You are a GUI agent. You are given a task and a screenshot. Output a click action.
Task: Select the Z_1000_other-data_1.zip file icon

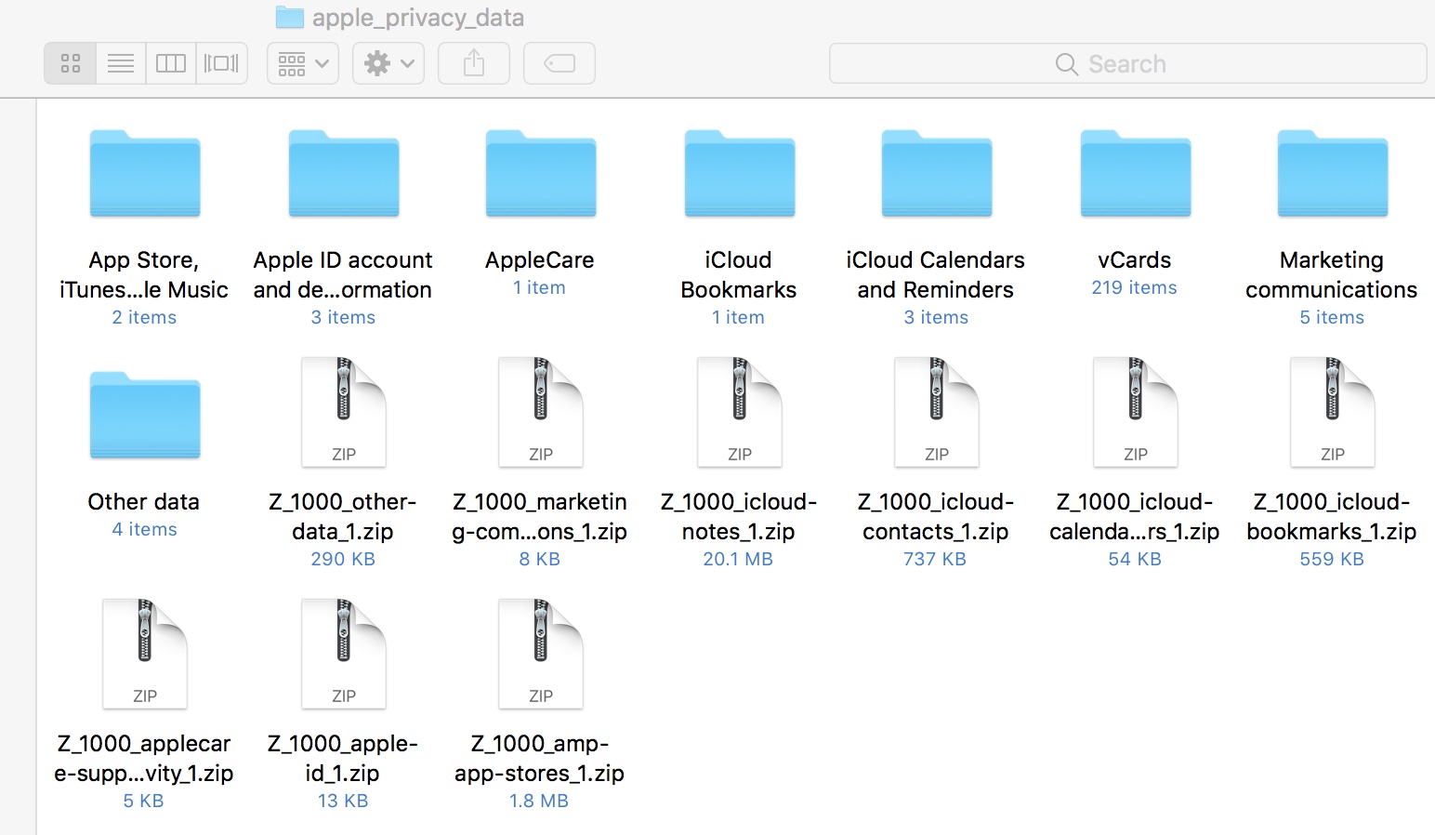(x=344, y=412)
